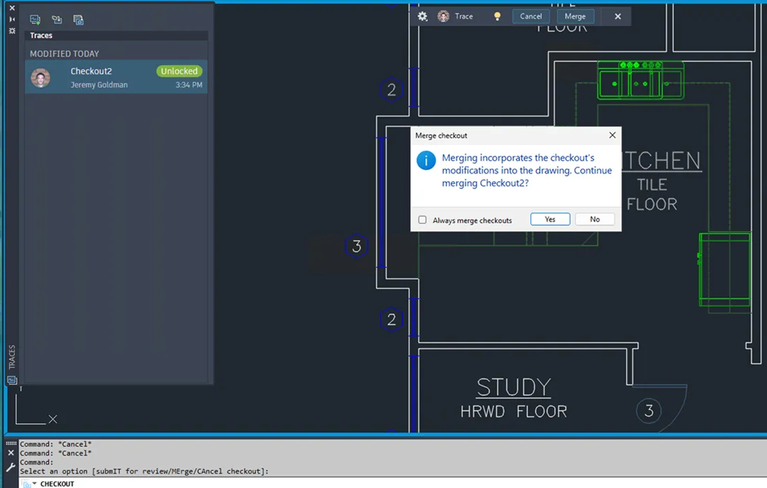This screenshot has width=767, height=488.
Task: Click the Traces palette properties icon
Action: coord(12,31)
